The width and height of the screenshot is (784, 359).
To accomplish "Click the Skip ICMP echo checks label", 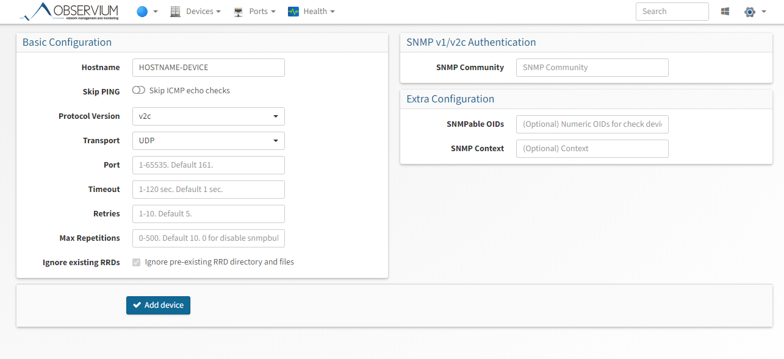I will click(x=190, y=90).
